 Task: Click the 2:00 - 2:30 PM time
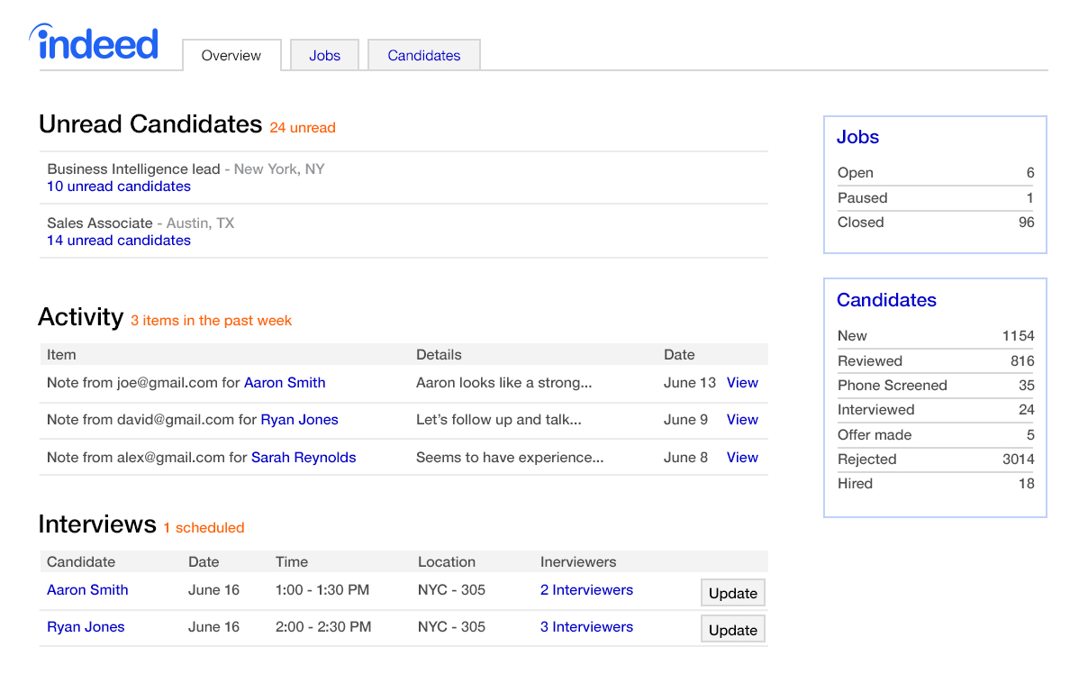323,627
